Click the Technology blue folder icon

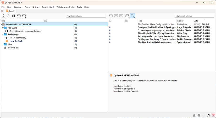[5, 34]
